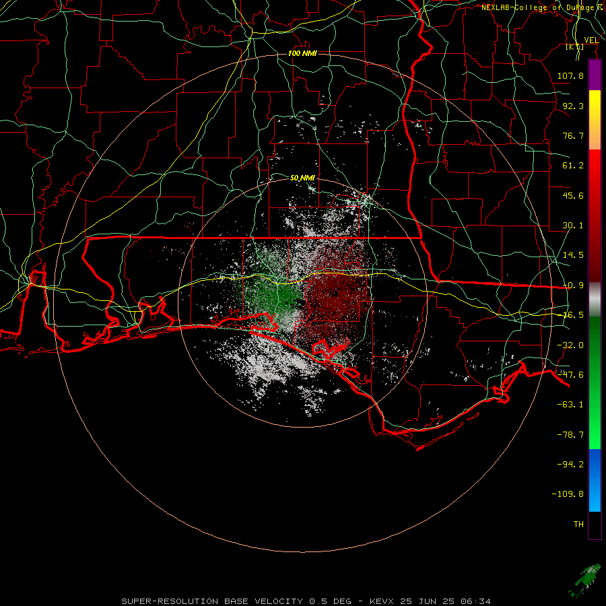606x606 pixels.
Task: Click the 45.6 velocity scale value
Action: point(573,195)
